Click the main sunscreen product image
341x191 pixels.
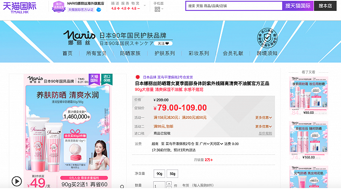(68, 131)
